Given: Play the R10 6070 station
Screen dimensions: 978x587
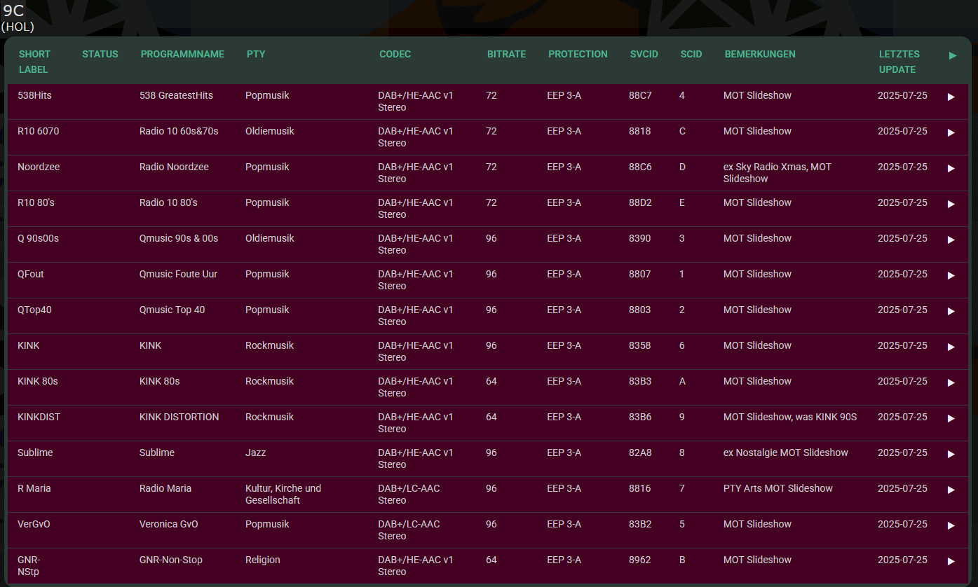Looking at the screenshot, I should [x=951, y=132].
